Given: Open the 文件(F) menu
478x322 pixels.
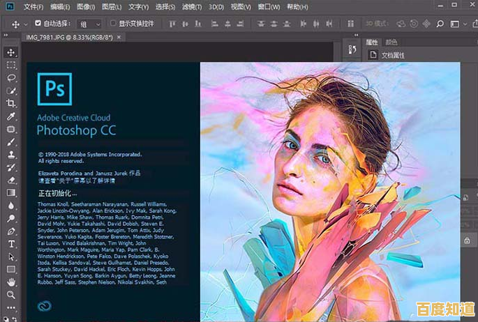Looking at the screenshot, I should 33,7.
